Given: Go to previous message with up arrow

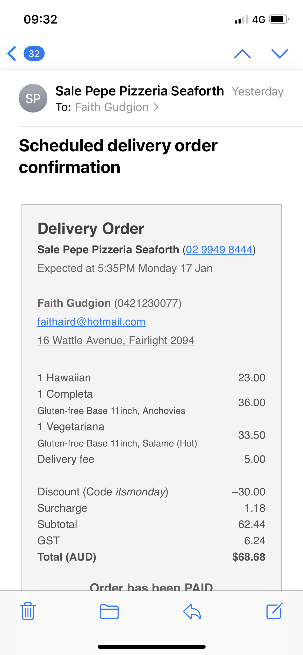Looking at the screenshot, I should (x=242, y=54).
